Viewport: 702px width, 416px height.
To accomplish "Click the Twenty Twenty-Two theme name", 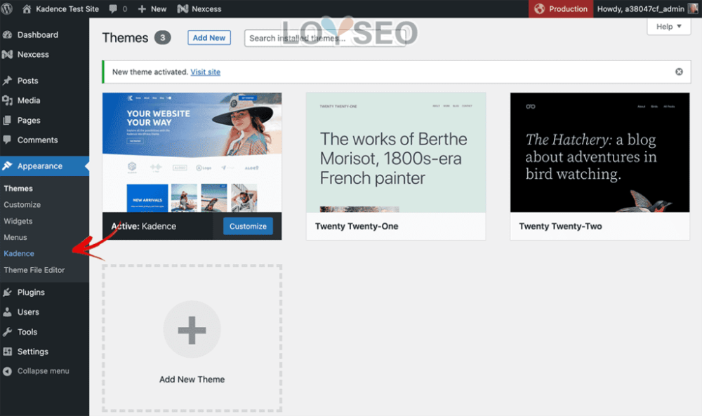I will (560, 227).
